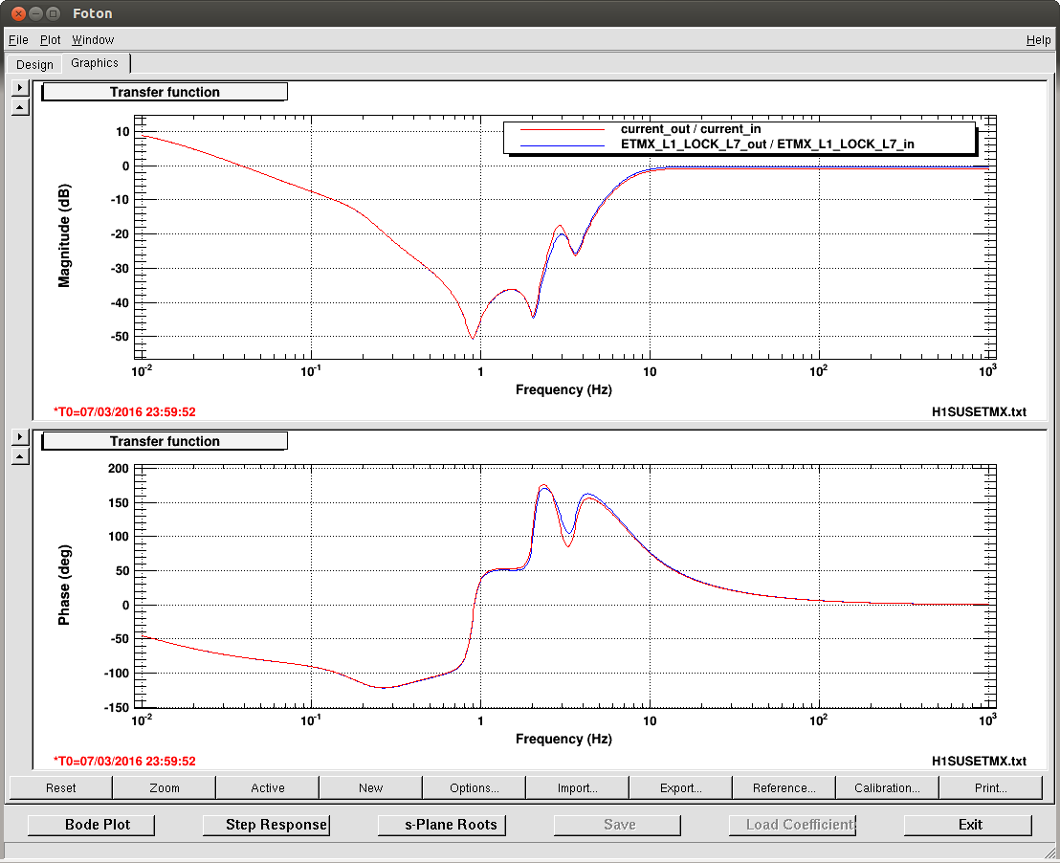Select the Graphics tab
1060x863 pixels.
(x=95, y=63)
